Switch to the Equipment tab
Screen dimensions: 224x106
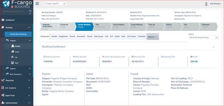tap(64, 36)
